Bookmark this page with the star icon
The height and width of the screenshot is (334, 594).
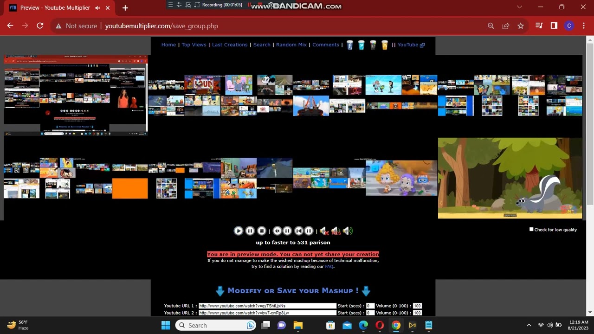(x=521, y=26)
